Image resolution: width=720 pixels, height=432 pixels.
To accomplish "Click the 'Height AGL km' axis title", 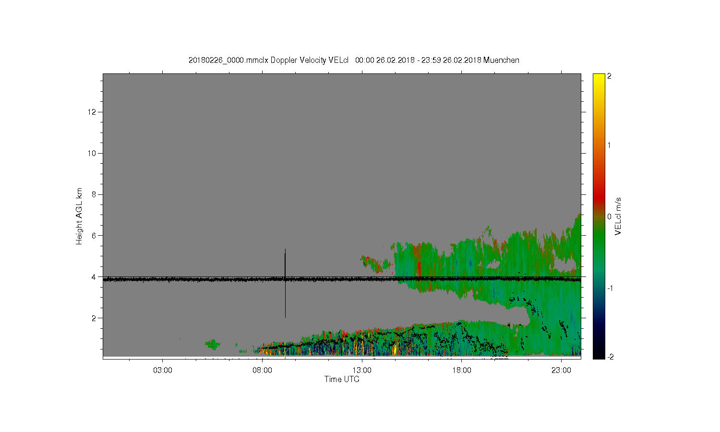I will click(x=79, y=216).
